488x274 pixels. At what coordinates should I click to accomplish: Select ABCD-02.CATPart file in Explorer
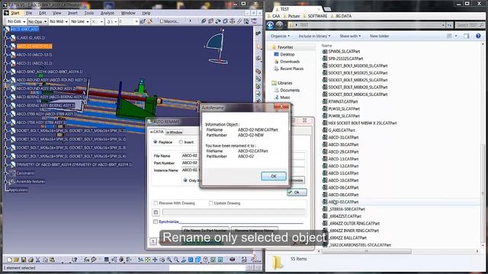click(x=343, y=202)
